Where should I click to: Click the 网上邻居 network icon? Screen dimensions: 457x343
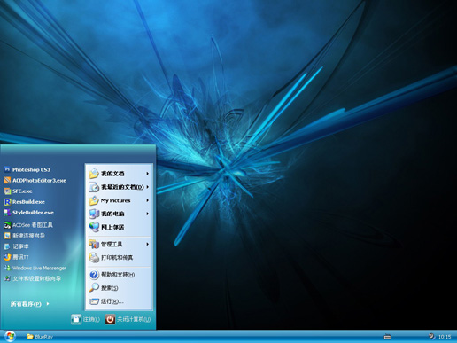click(x=94, y=227)
